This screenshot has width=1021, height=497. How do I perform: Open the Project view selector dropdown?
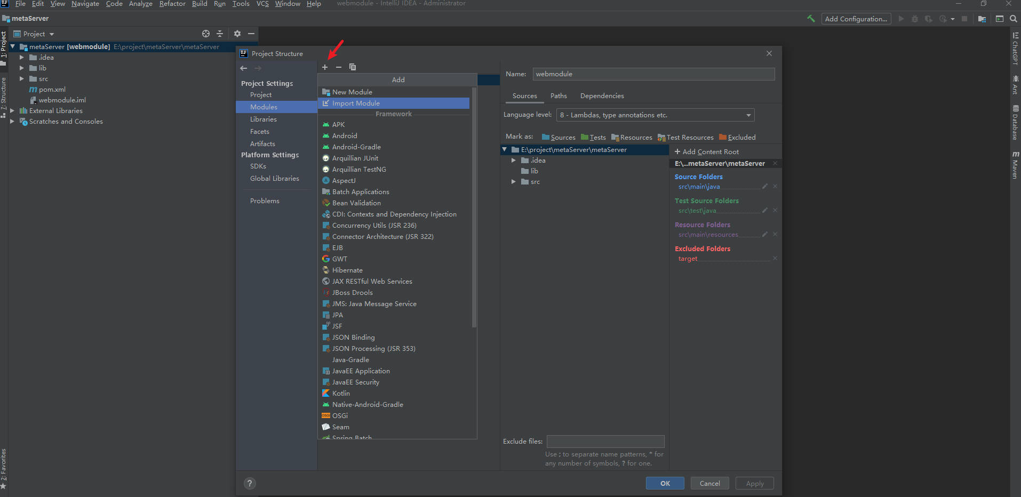click(x=34, y=34)
